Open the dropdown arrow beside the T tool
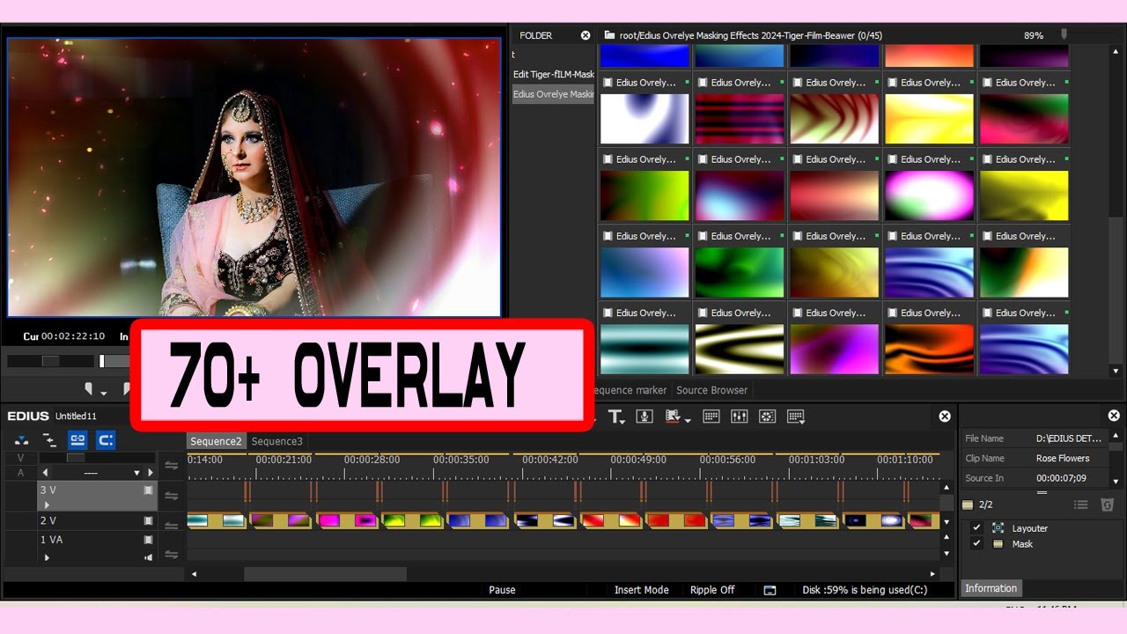 (x=624, y=421)
